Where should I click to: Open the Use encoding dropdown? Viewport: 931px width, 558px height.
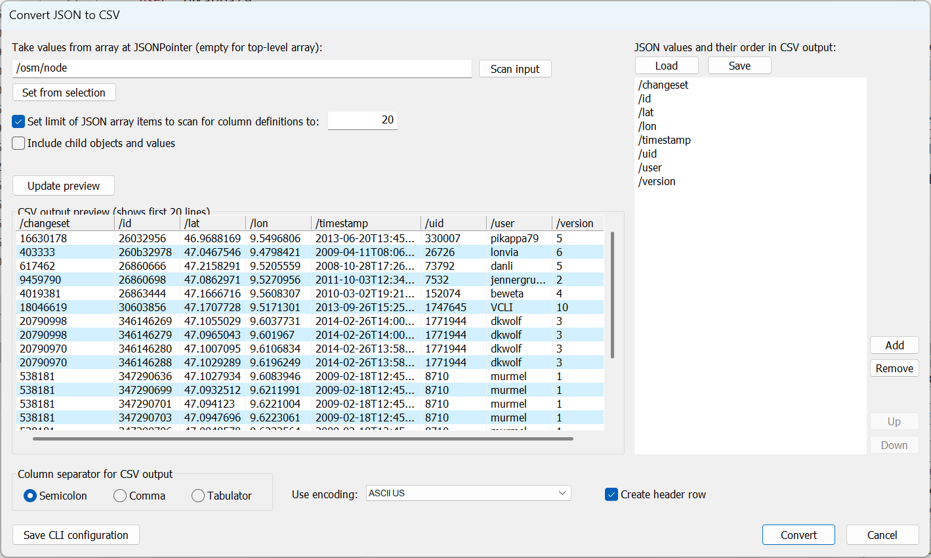(468, 493)
